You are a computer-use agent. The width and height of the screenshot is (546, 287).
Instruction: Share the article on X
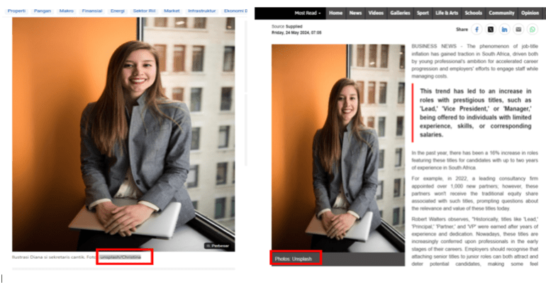[491, 30]
